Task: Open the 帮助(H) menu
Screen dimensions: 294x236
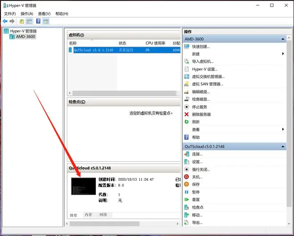Action: point(61,14)
